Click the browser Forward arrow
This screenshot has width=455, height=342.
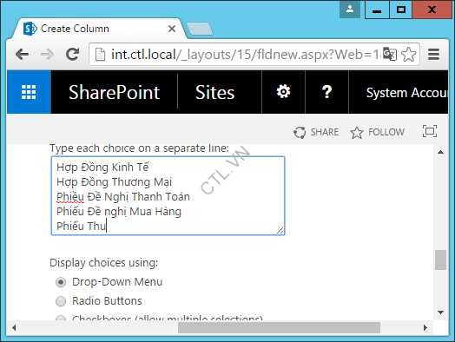(47, 54)
